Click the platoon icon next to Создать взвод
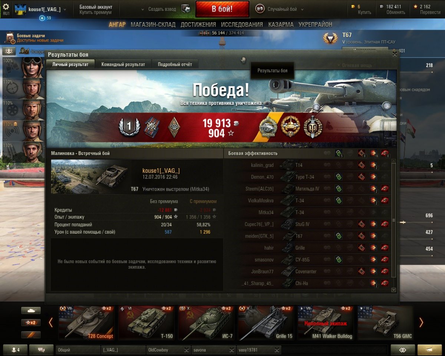Viewport: 445px width, 356px height. [186, 9]
